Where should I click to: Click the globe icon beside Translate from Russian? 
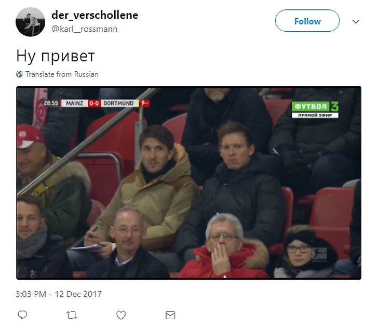19,74
